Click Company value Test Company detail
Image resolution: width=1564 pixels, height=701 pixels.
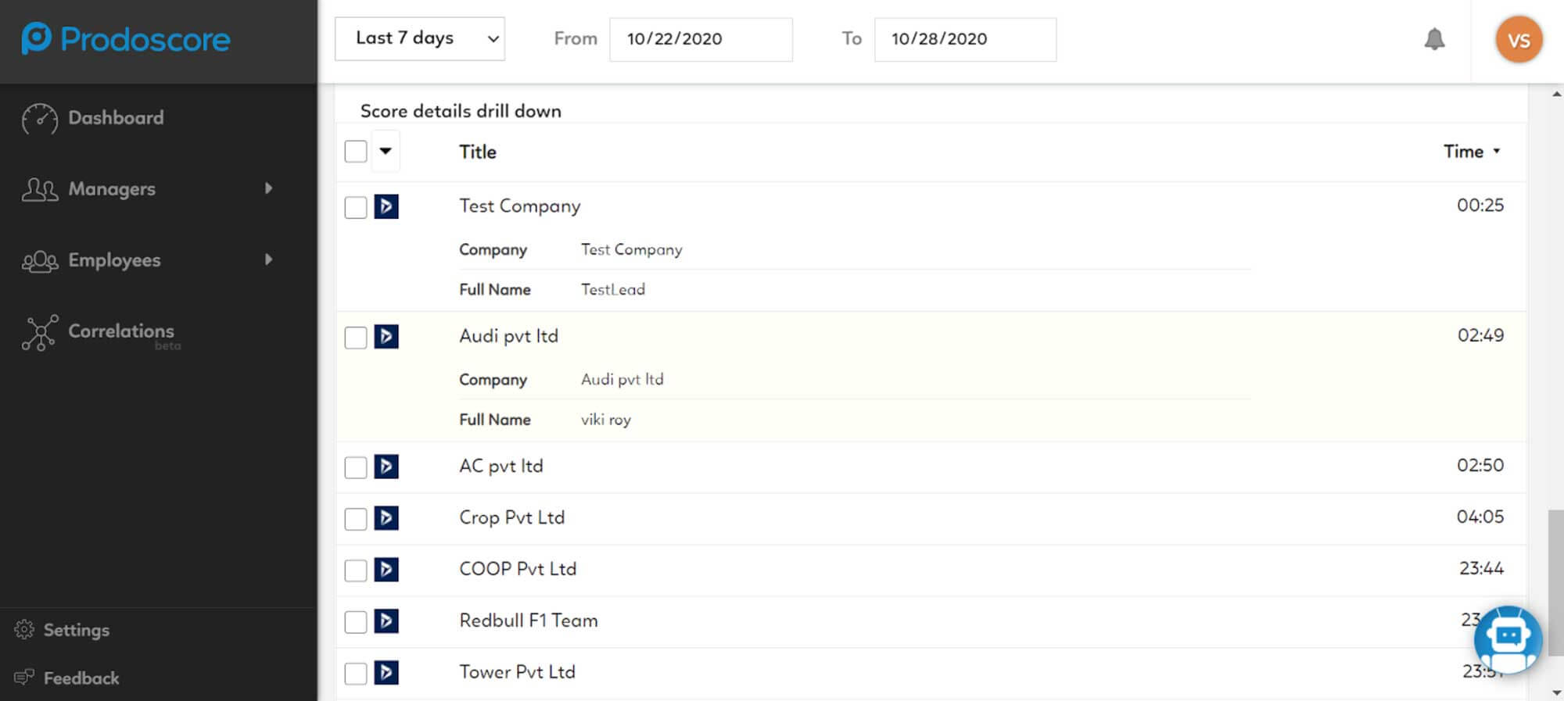632,249
